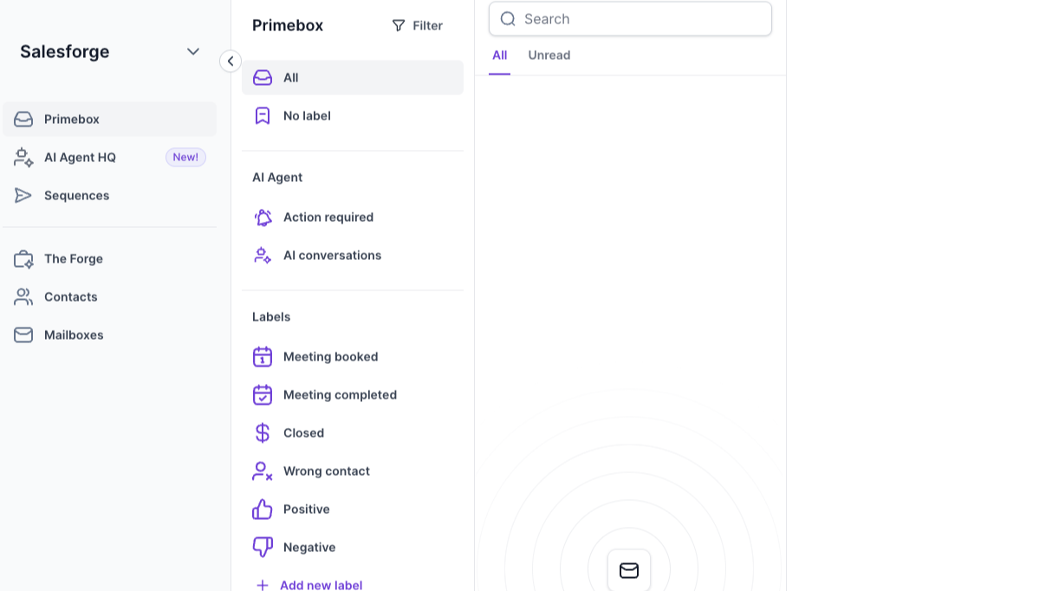Click the Search input field

pos(641,19)
